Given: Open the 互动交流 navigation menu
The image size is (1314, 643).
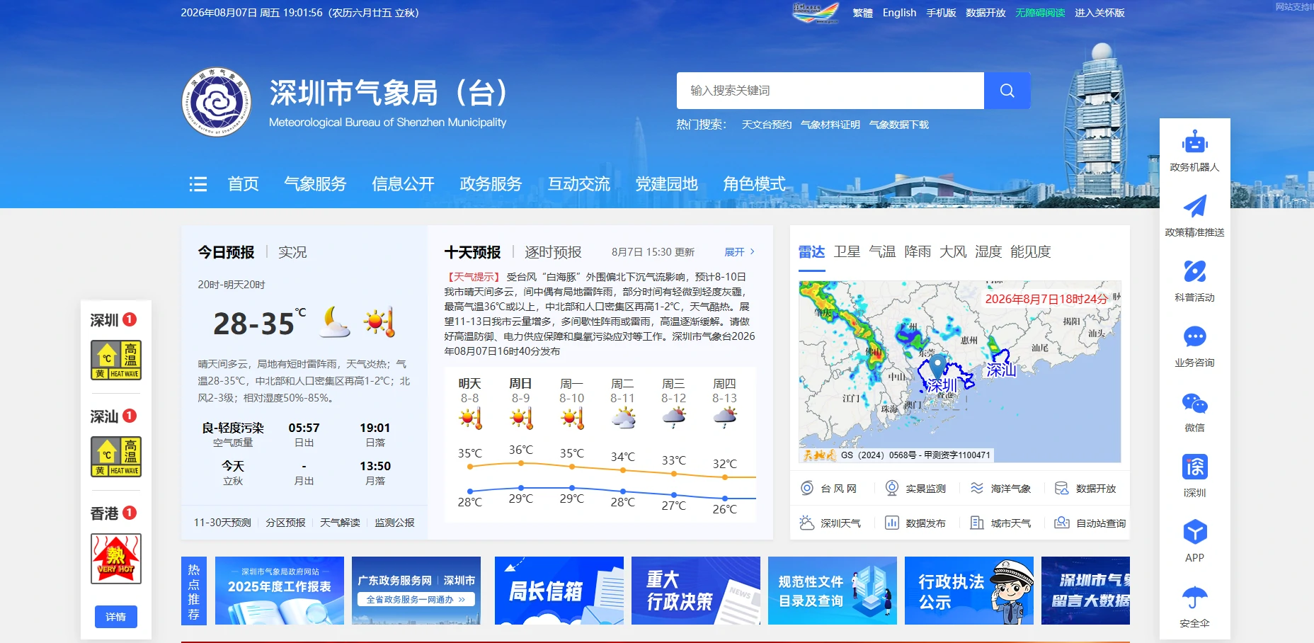Looking at the screenshot, I should [x=578, y=184].
